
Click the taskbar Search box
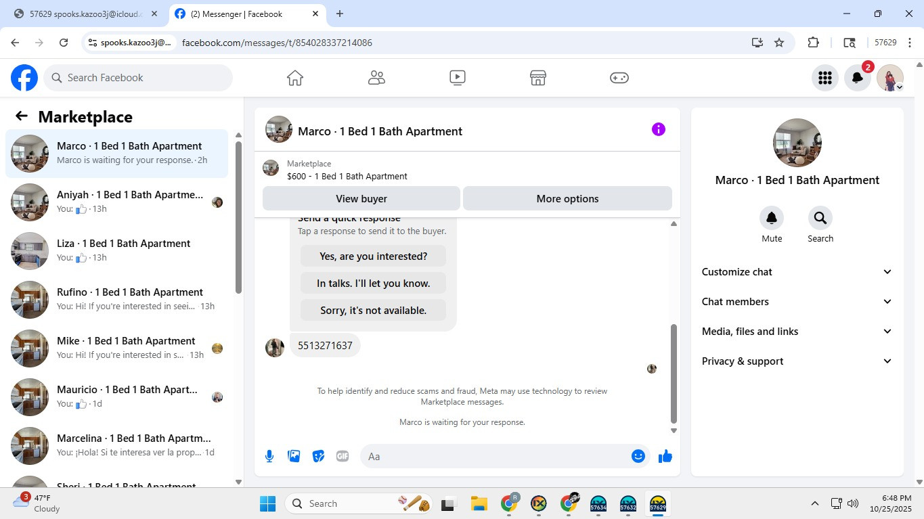[x=359, y=503]
